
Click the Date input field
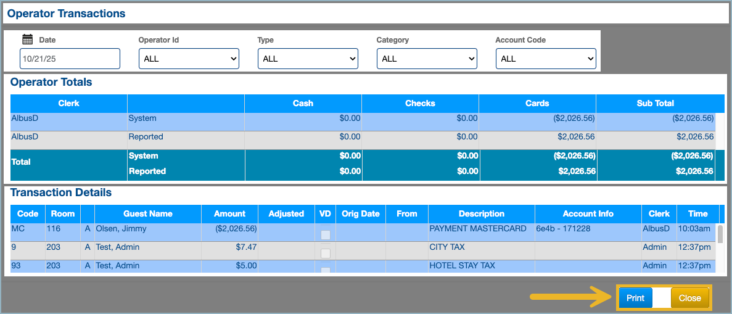point(70,59)
